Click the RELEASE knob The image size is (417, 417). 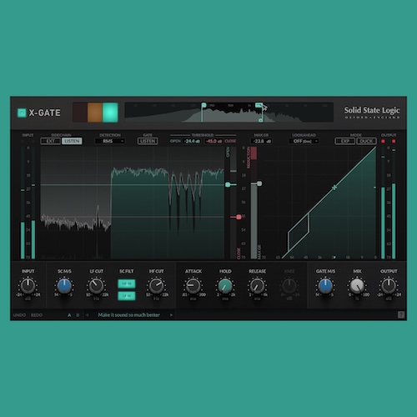pos(257,286)
